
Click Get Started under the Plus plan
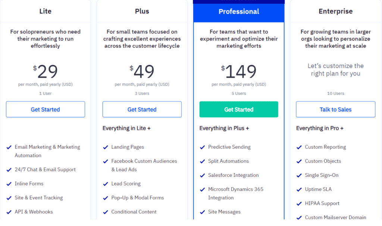click(142, 109)
